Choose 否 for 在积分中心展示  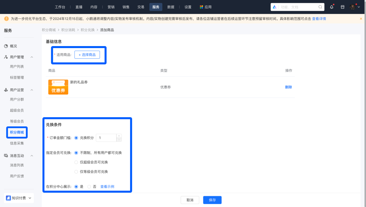point(89,187)
